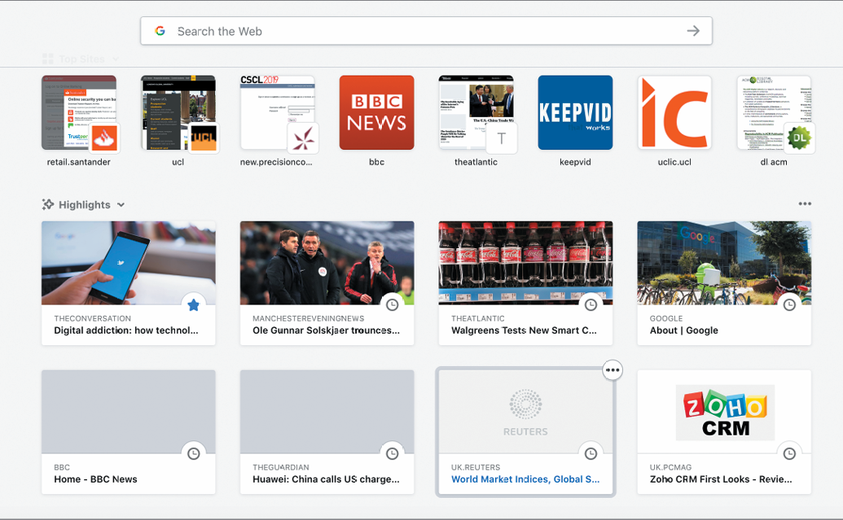The width and height of the screenshot is (843, 520).
Task: Click the bbc label under BBC tile
Action: click(377, 162)
